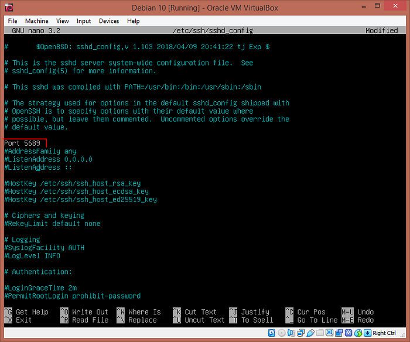Click the Right Ctrl host key label

tap(384, 333)
